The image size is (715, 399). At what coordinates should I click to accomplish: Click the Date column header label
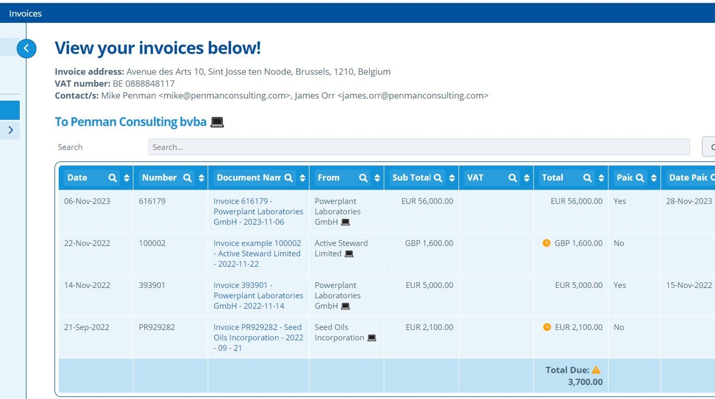(77, 178)
